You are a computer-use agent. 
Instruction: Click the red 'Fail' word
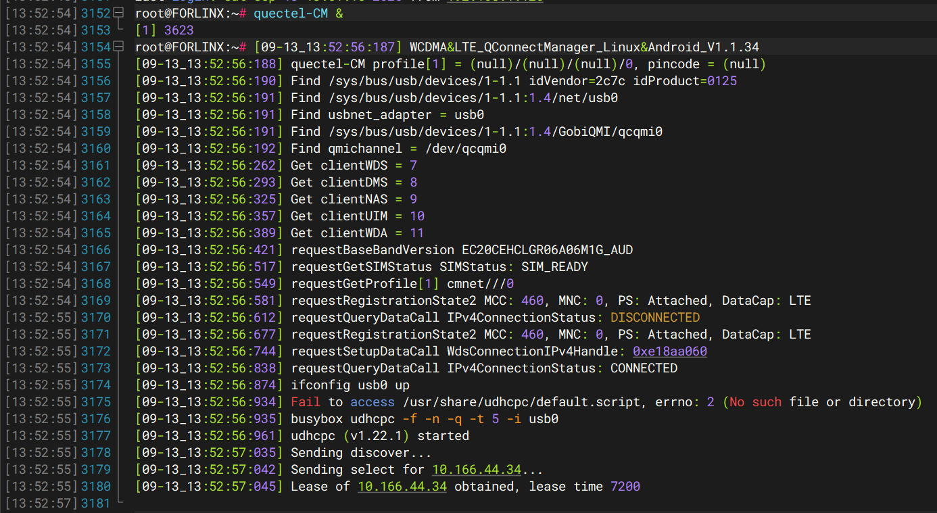tap(306, 402)
